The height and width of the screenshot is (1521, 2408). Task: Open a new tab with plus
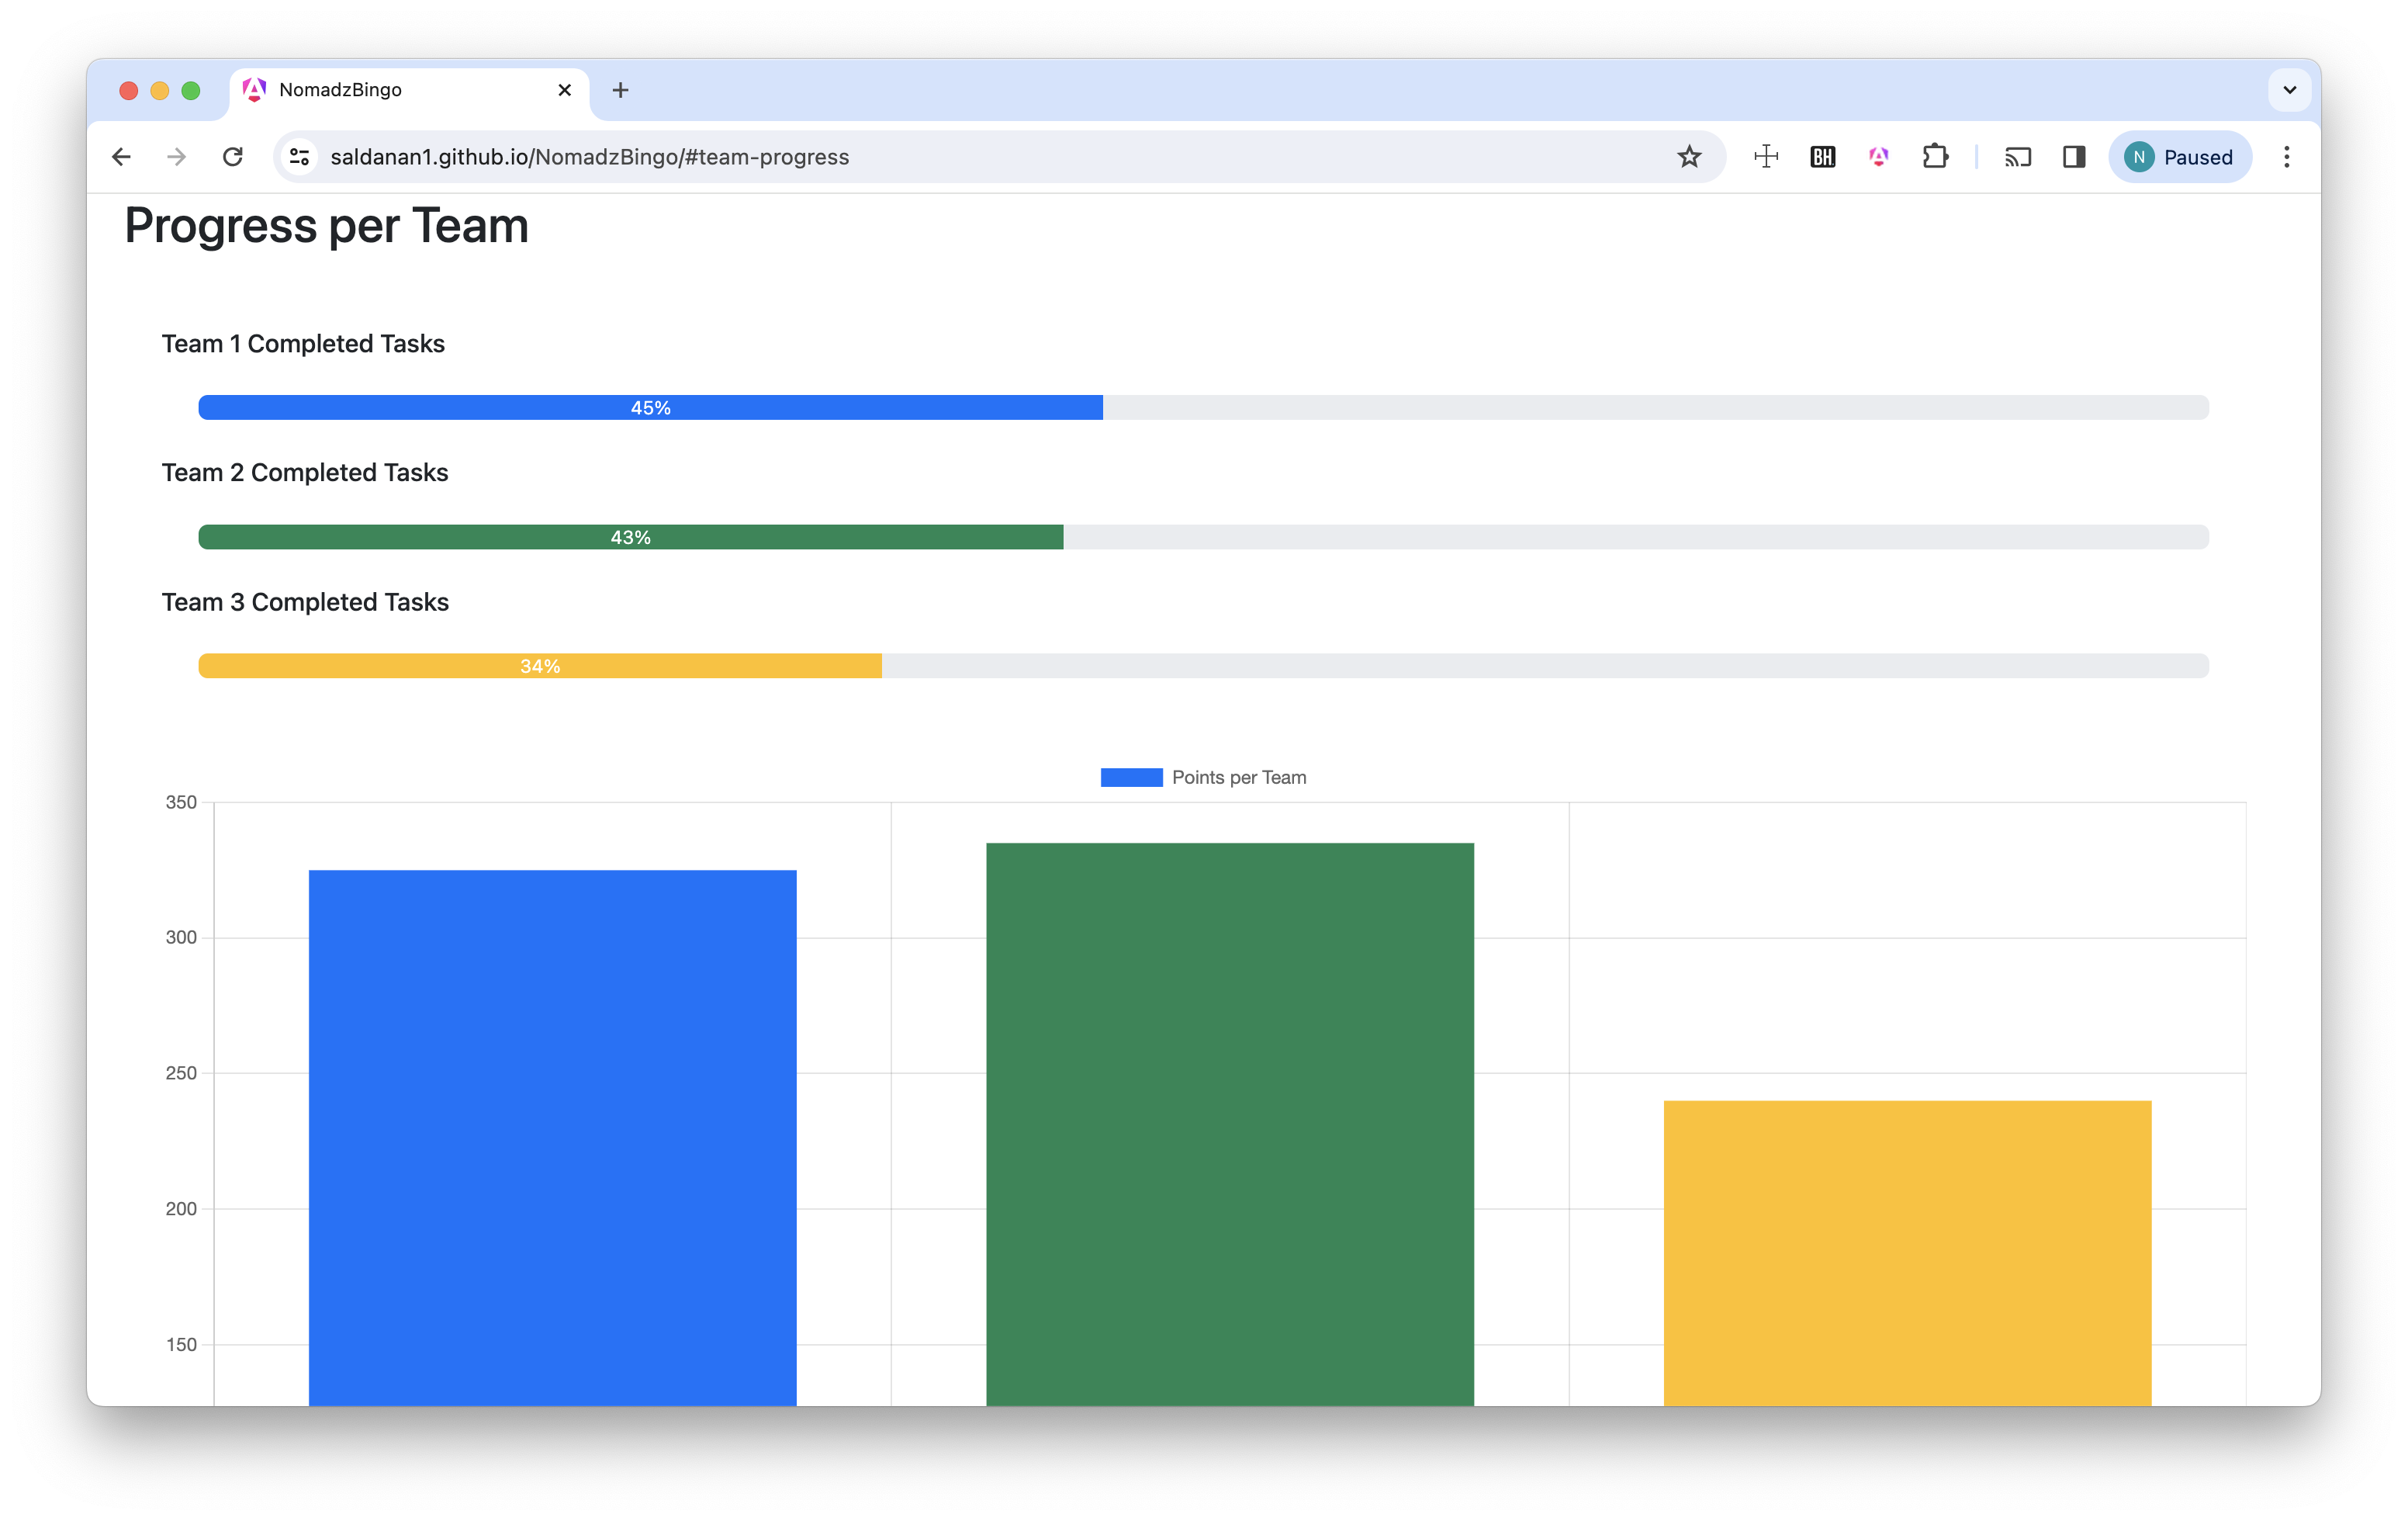pos(620,90)
